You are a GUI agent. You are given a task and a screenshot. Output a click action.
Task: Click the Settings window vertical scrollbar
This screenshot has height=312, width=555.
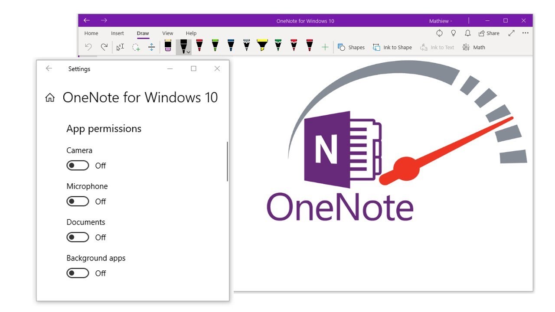pos(227,161)
